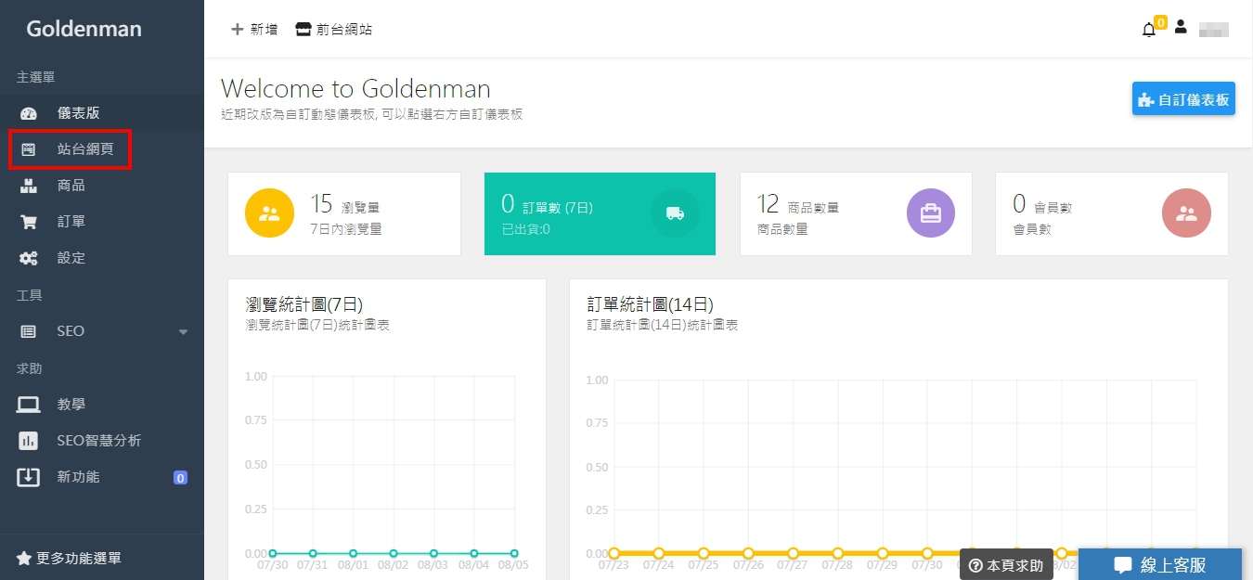This screenshot has width=1253, height=580.
Task: Click the plus icon beside 新增
Action: tap(237, 29)
